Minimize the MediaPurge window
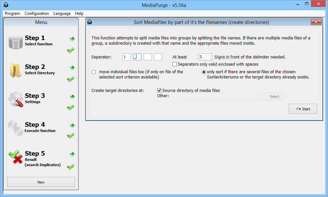Viewport: 328px width, 197px height. pyautogui.click(x=298, y=4)
